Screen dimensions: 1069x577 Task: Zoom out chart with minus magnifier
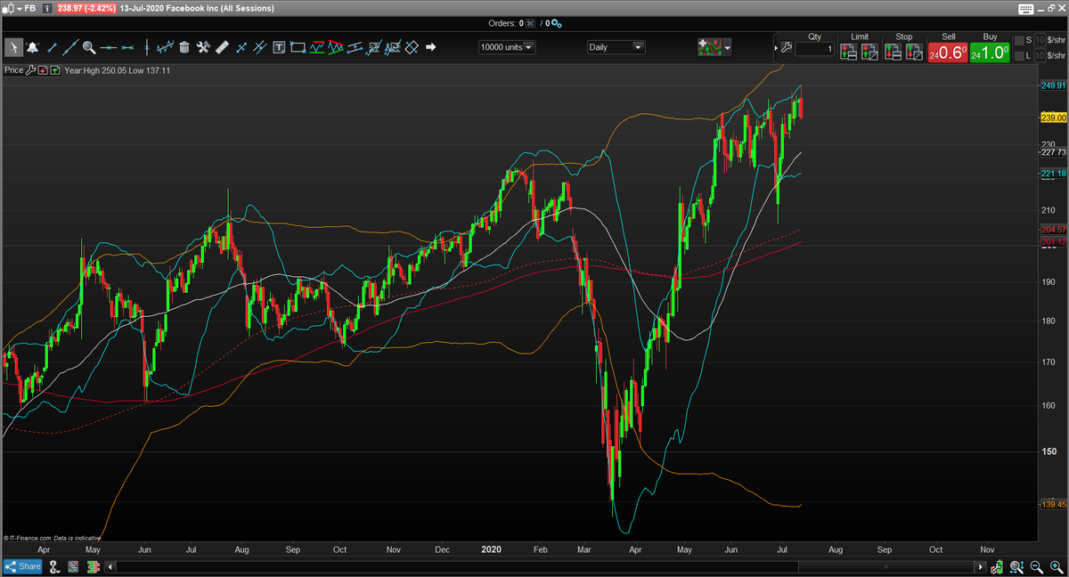(x=1036, y=566)
